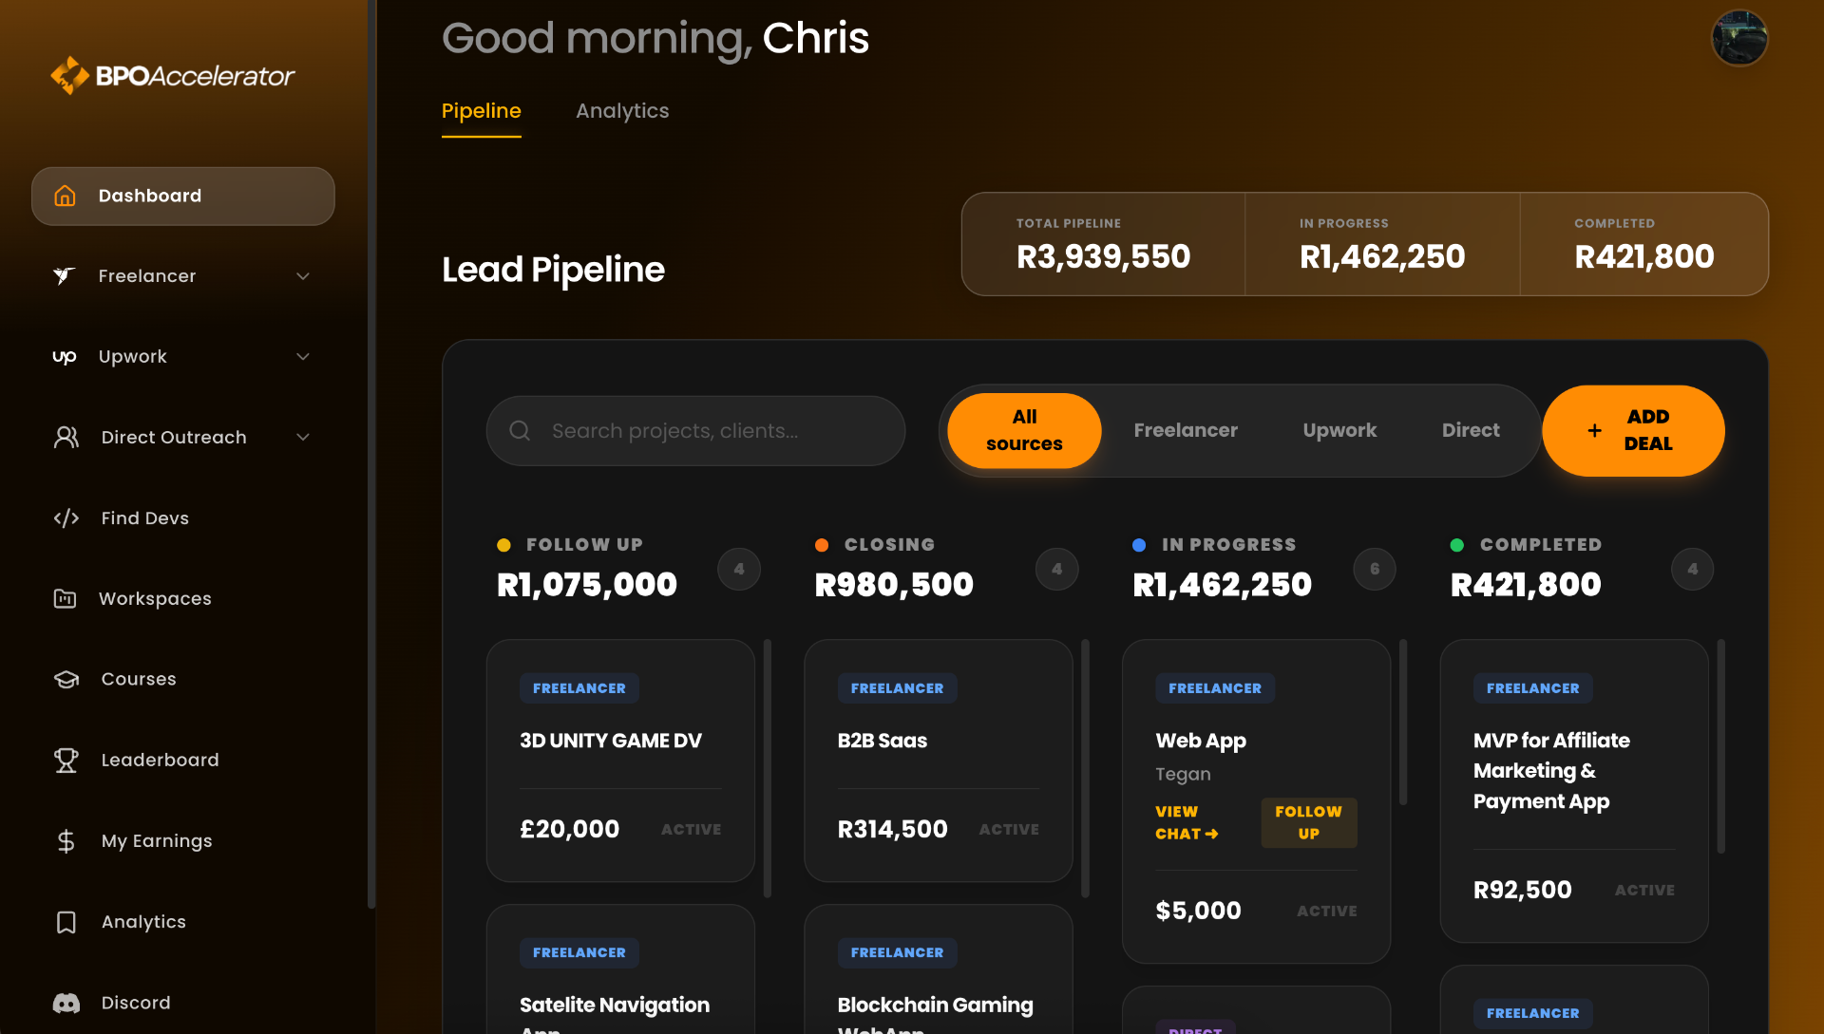This screenshot has height=1034, width=1824.
Task: Click the Closing column total R980,500
Action: 894,585
